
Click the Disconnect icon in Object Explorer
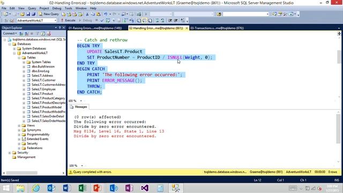(26, 33)
